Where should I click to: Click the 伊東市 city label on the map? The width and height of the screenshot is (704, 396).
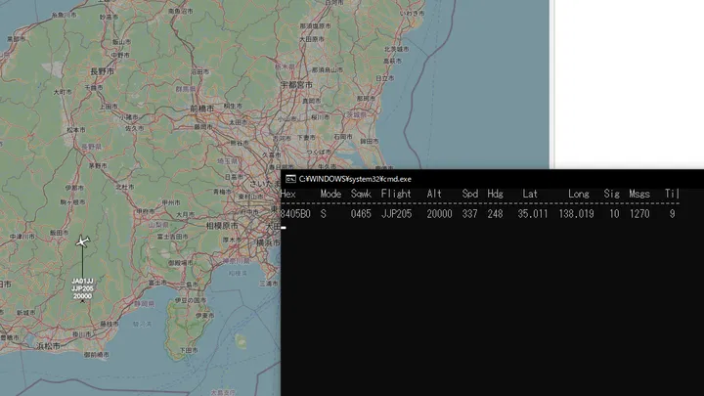[x=204, y=316]
